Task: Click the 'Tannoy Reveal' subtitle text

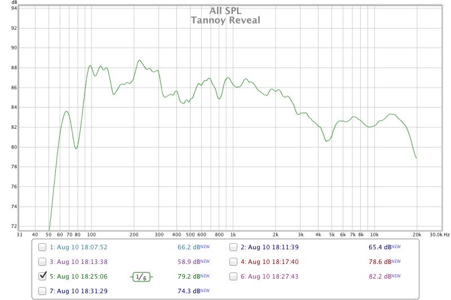Action: [225, 20]
